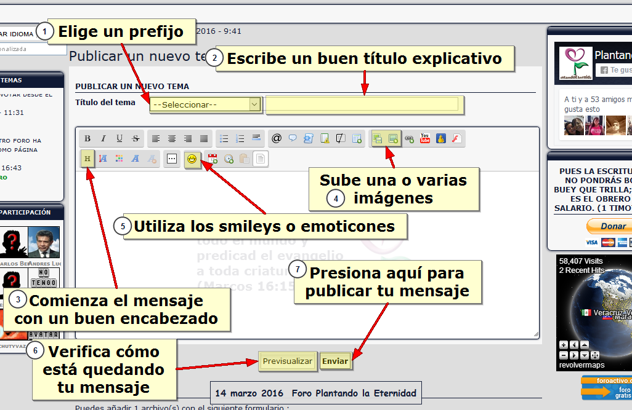Click the Previsualizar button

[288, 361]
